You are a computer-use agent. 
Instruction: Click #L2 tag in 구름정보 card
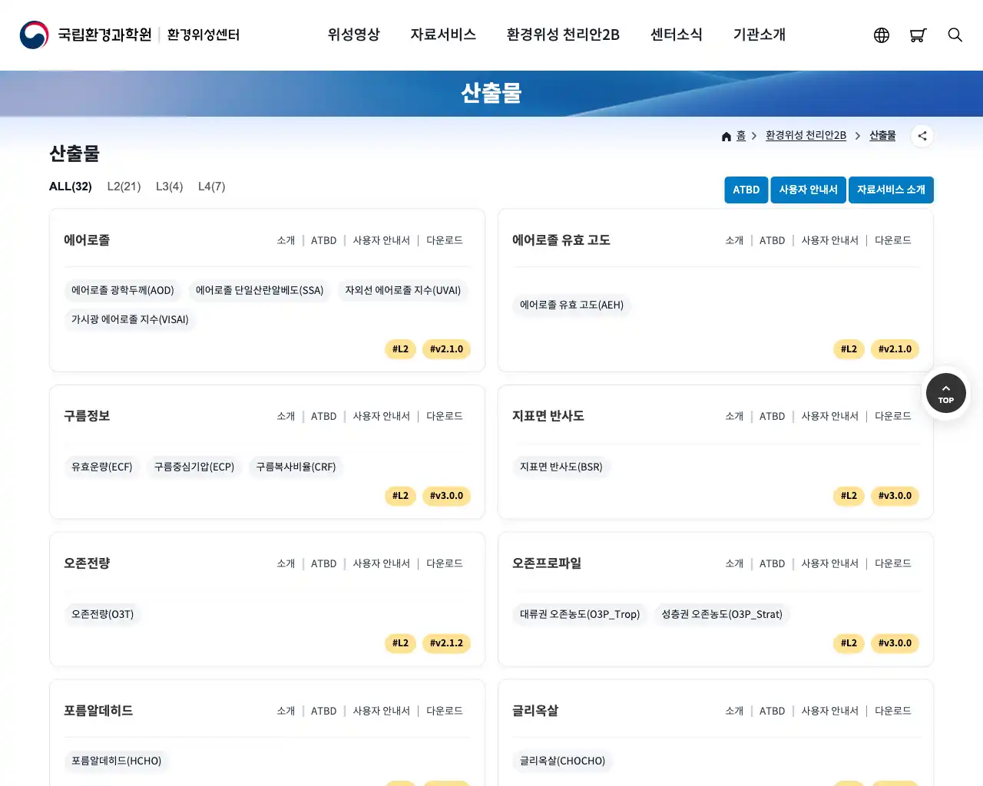click(x=400, y=496)
